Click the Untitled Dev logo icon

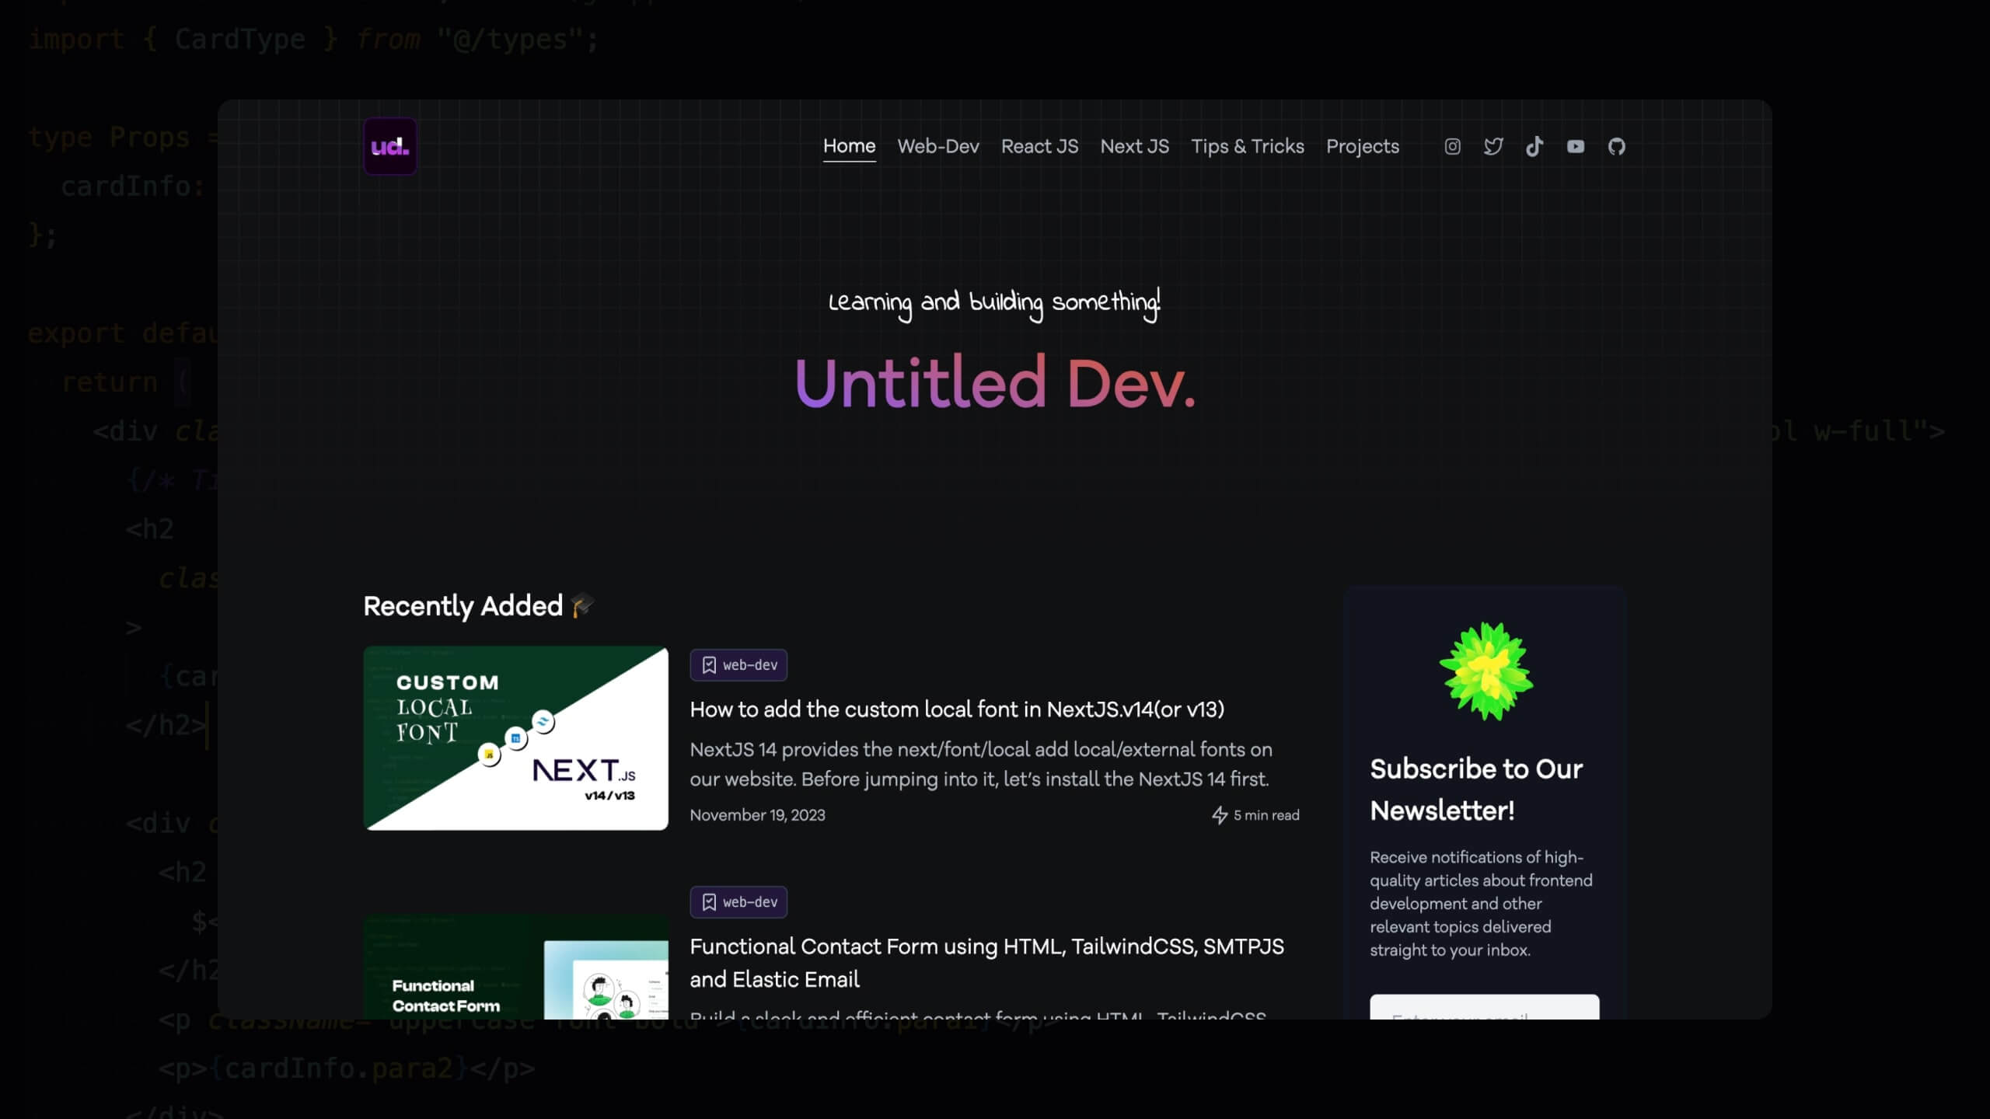(x=389, y=146)
